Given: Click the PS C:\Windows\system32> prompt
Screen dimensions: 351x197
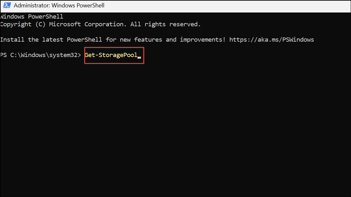Looking at the screenshot, I should [40, 55].
